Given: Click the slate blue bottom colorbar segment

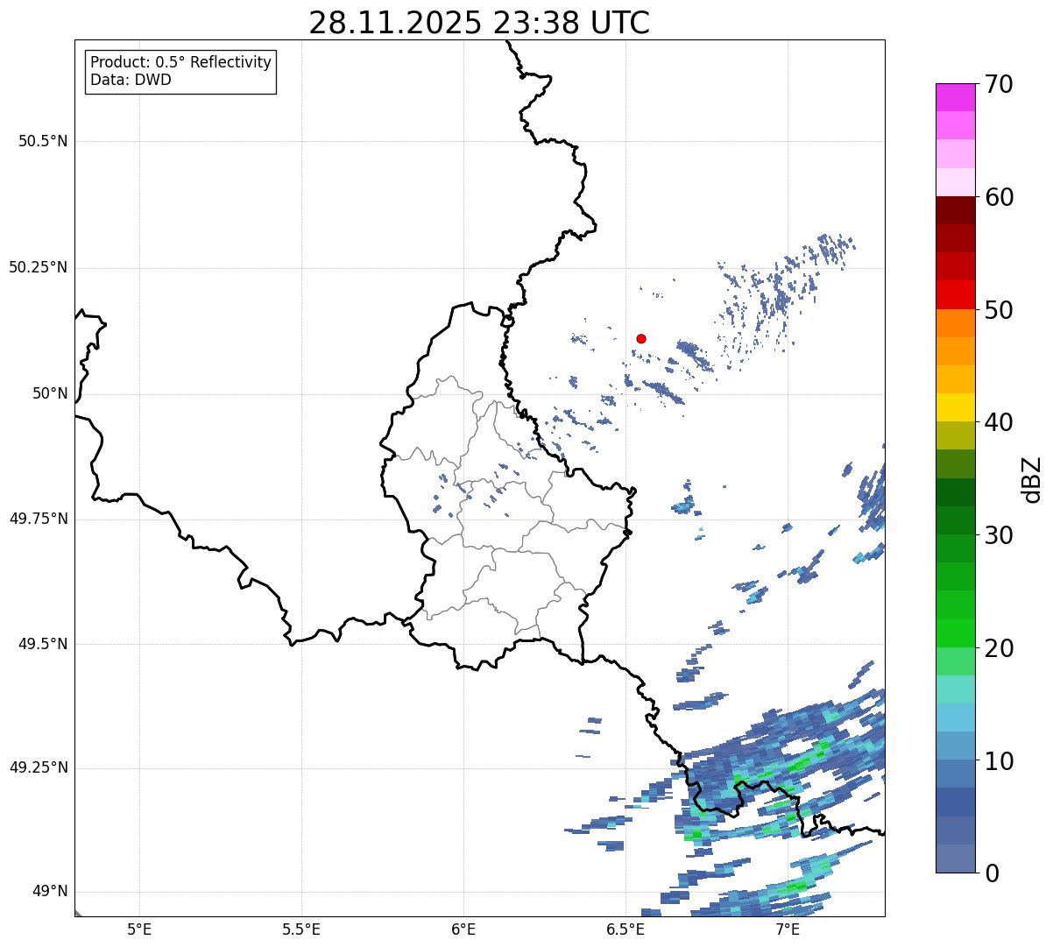Looking at the screenshot, I should click(956, 859).
